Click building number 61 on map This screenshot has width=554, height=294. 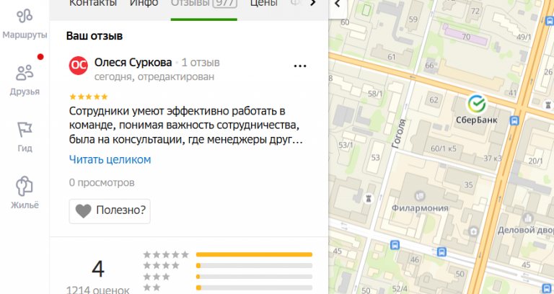point(392,57)
